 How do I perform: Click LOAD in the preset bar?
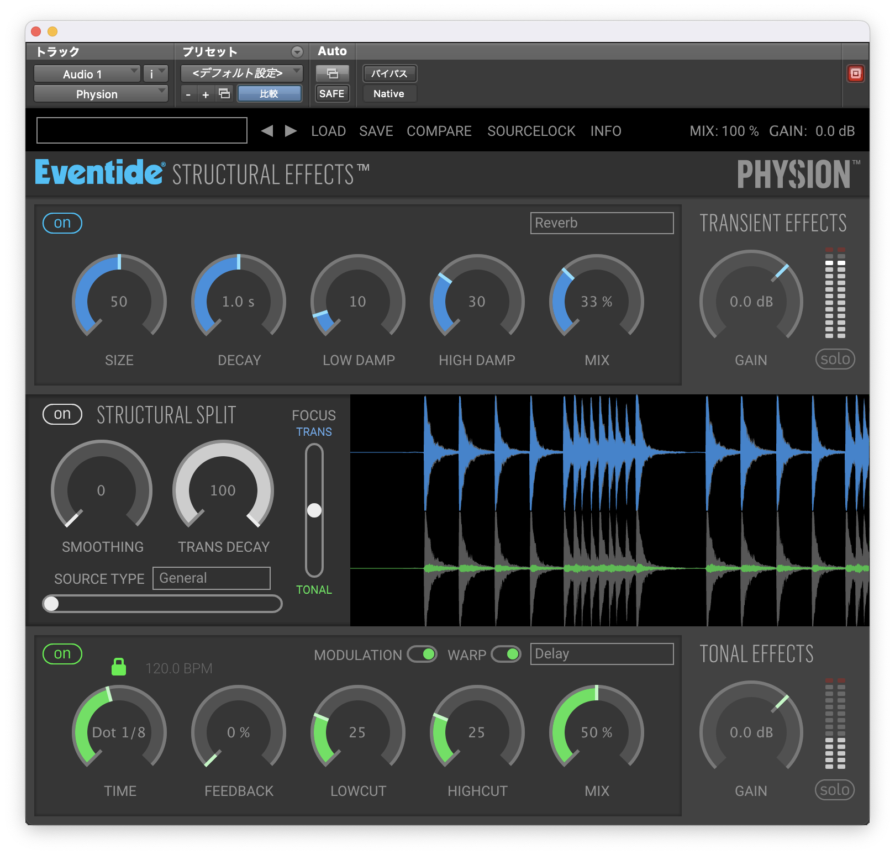click(x=329, y=131)
